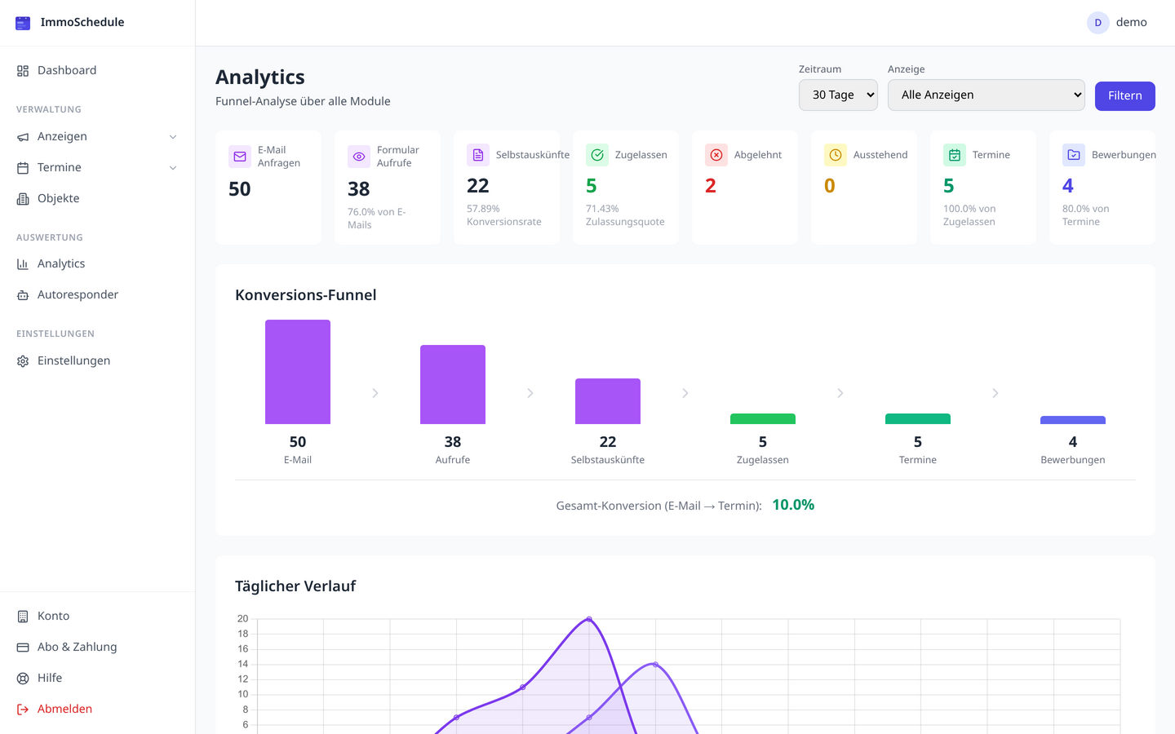
Task: Click the Termine calendar check icon
Action: click(954, 154)
